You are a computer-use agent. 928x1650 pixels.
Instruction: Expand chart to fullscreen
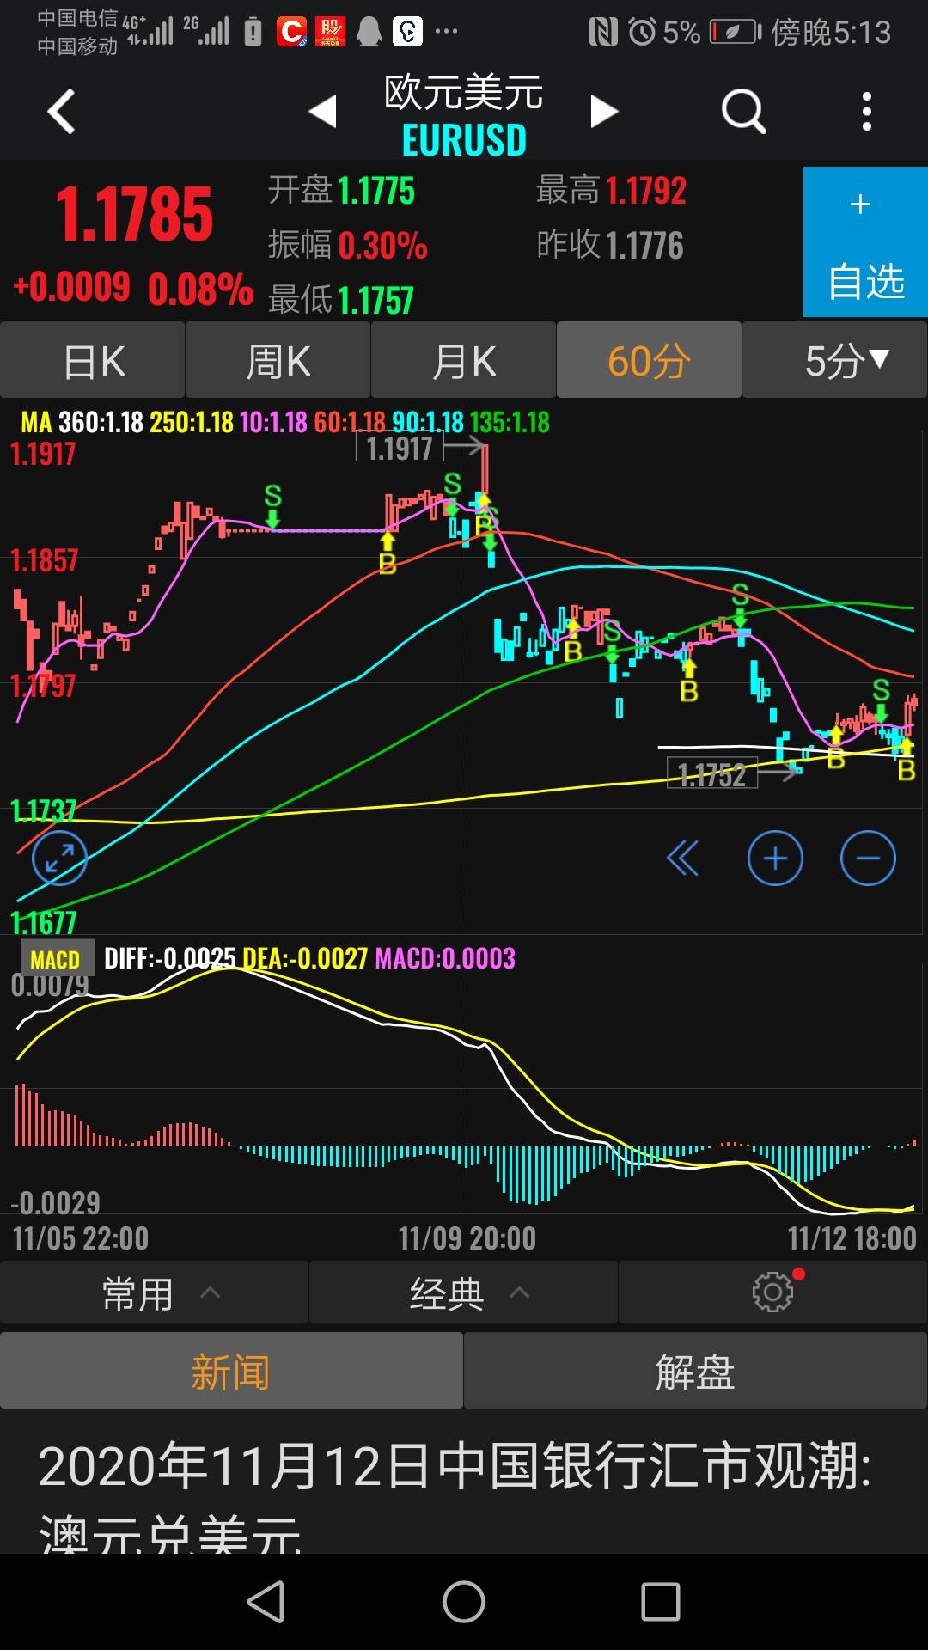pyautogui.click(x=59, y=858)
